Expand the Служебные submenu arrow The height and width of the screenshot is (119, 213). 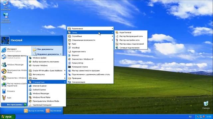click(112, 36)
